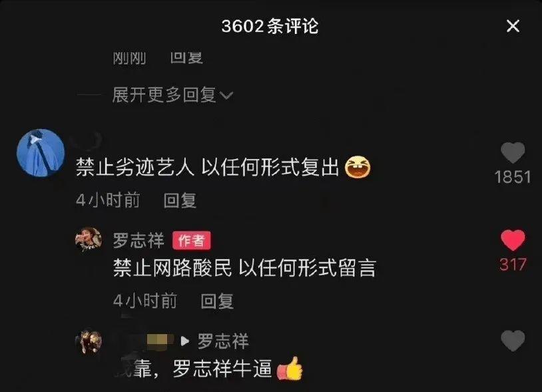Select the comment text 禁止网路酸民 以任何形式留言
Viewport: 542px width, 392px height.
click(244, 268)
